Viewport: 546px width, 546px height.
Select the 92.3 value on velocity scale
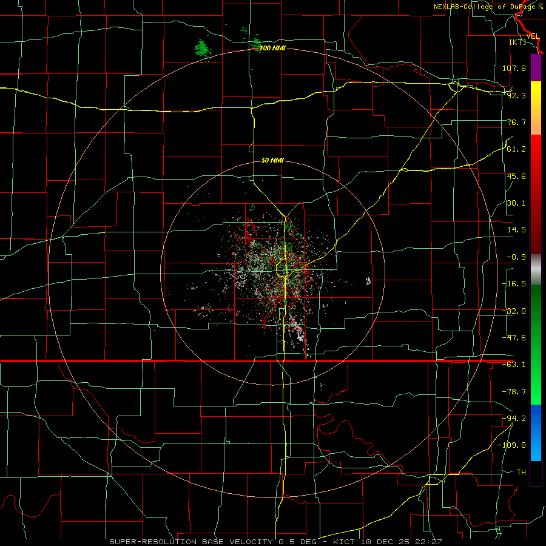pos(516,95)
